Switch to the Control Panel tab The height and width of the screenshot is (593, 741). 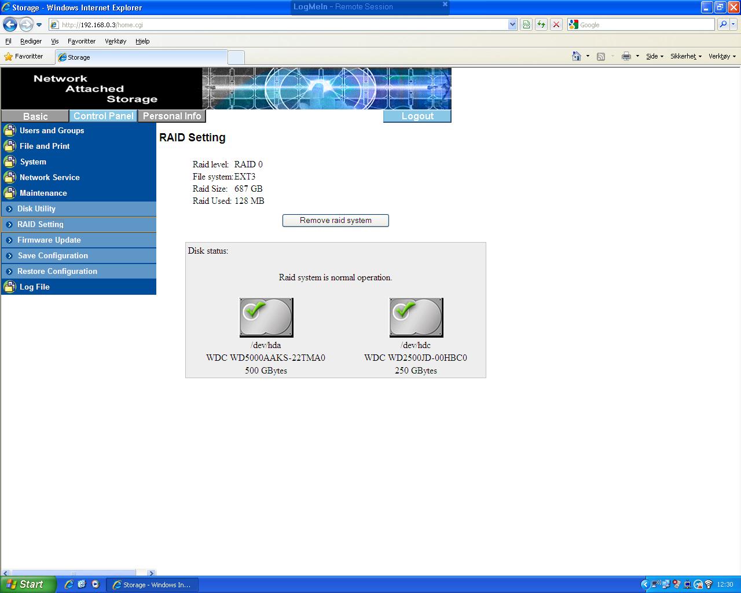coord(103,116)
